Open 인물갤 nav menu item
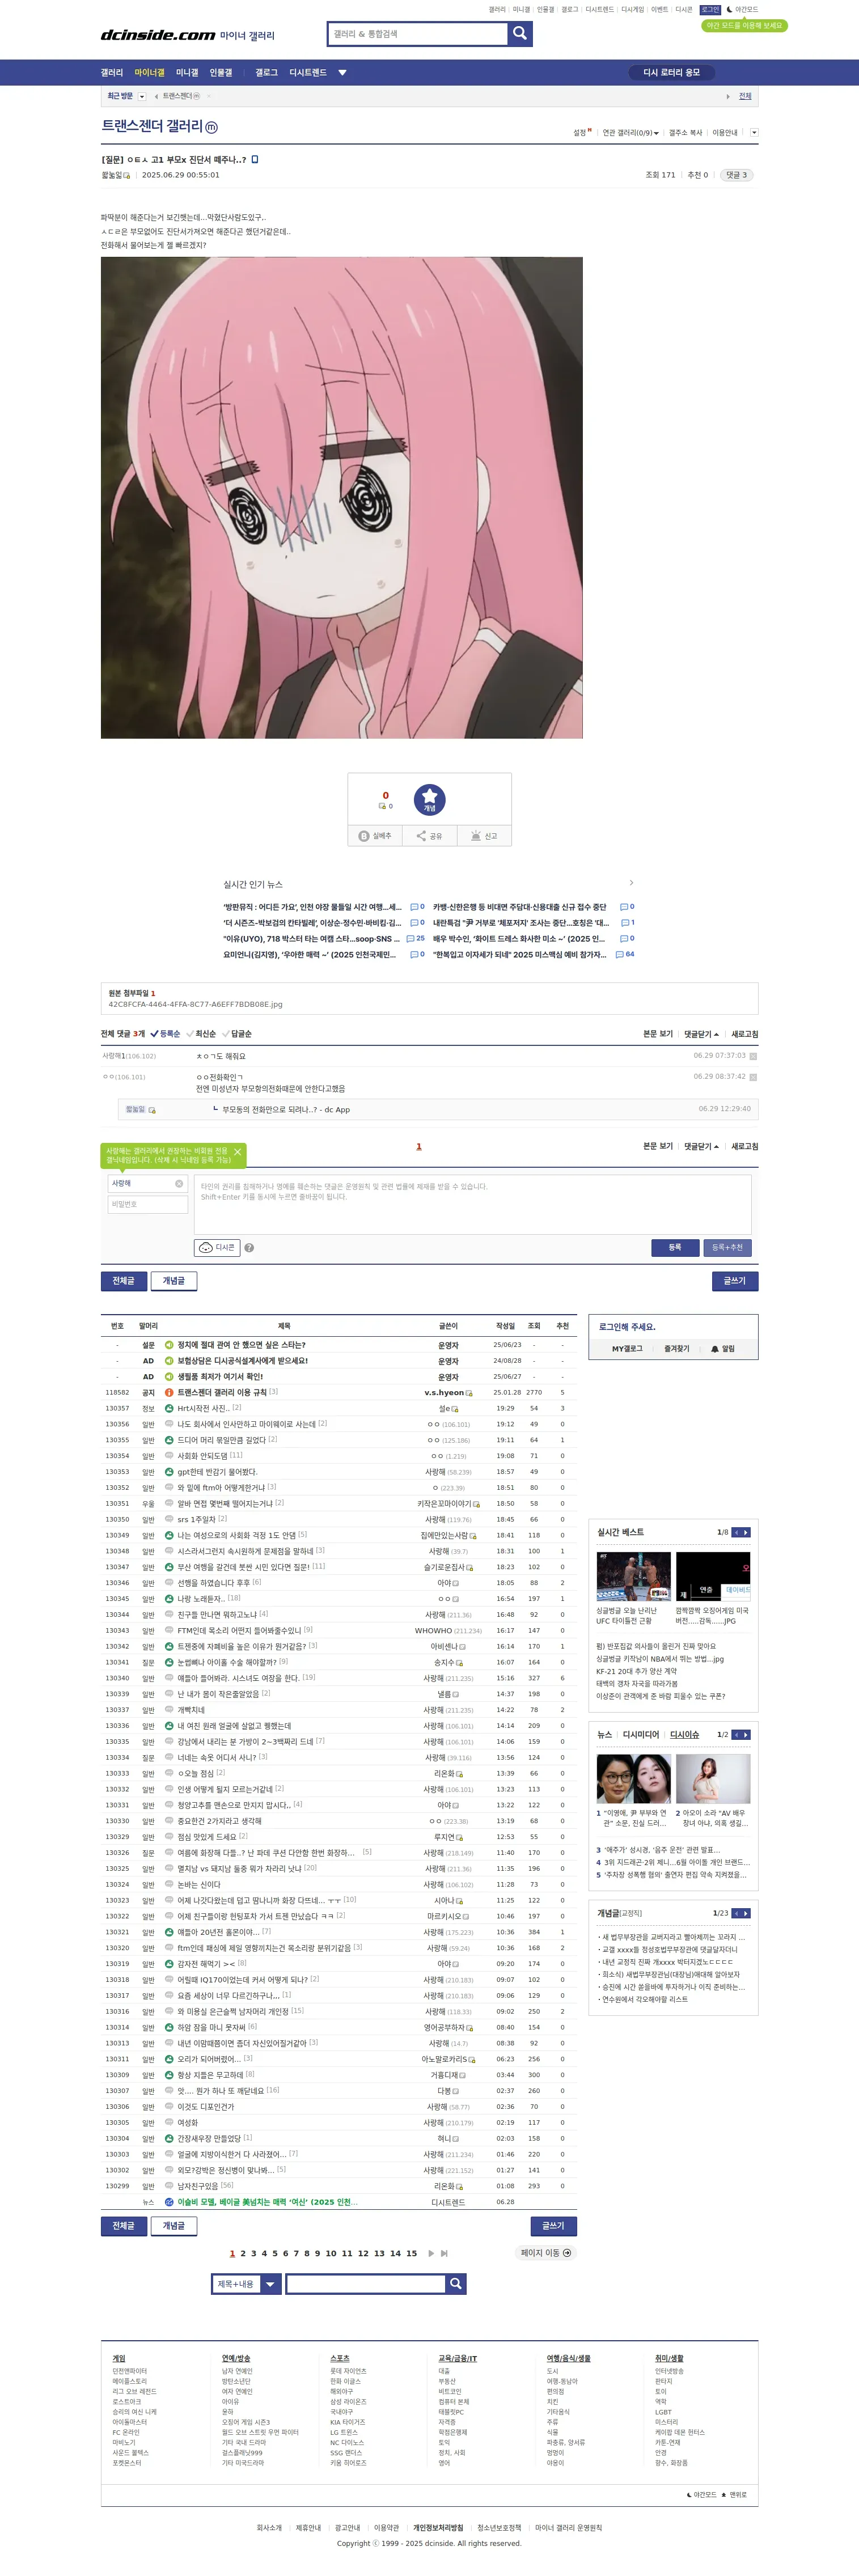The height and width of the screenshot is (2576, 859). point(221,72)
